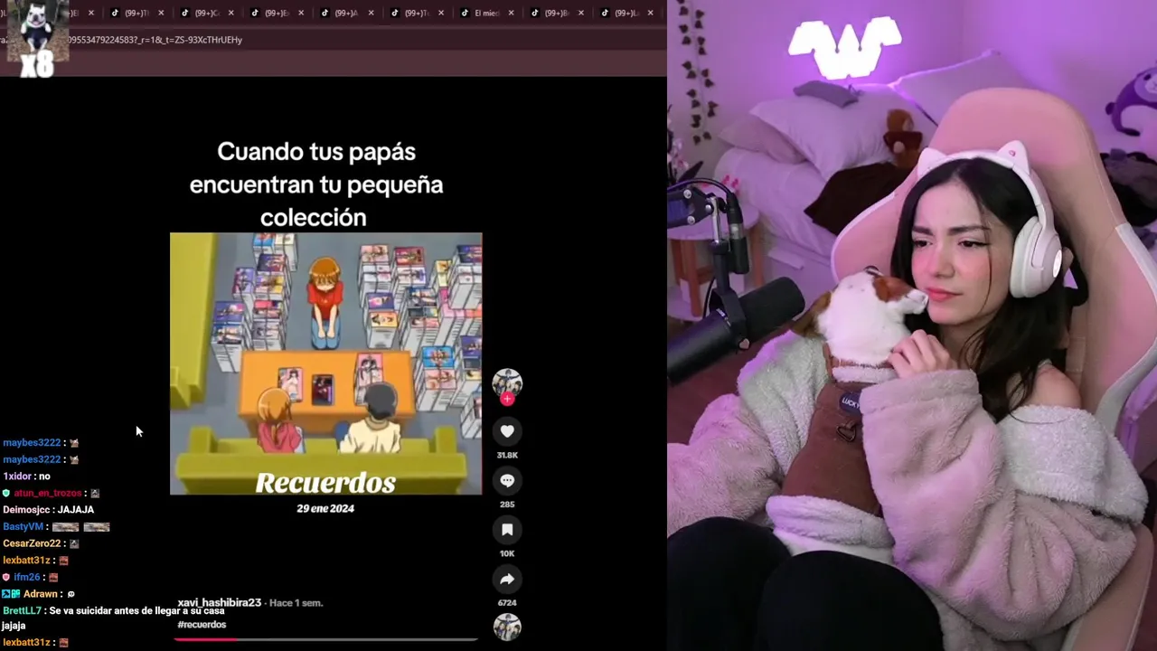The image size is (1157, 651).
Task: Like the TikTok video with the heart icon
Action: pyautogui.click(x=507, y=431)
